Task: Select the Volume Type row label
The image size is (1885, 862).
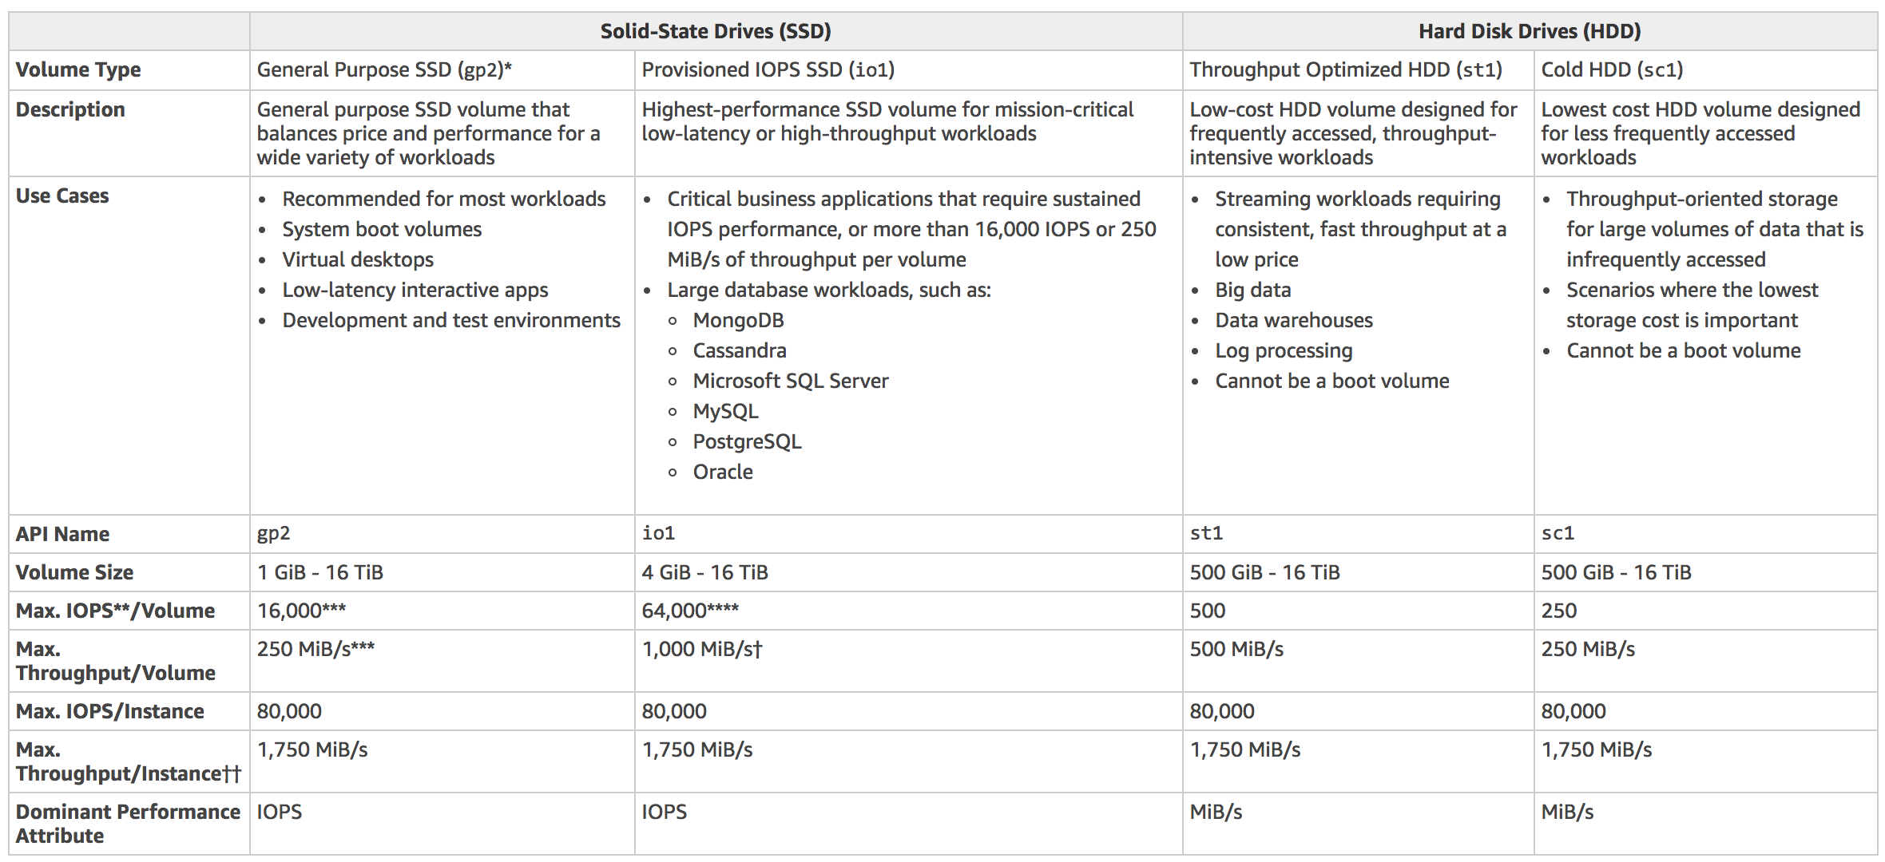Action: (78, 70)
